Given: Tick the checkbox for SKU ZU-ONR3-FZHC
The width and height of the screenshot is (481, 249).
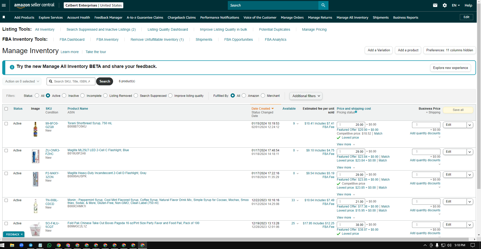Looking at the screenshot, I should [x=6, y=151].
